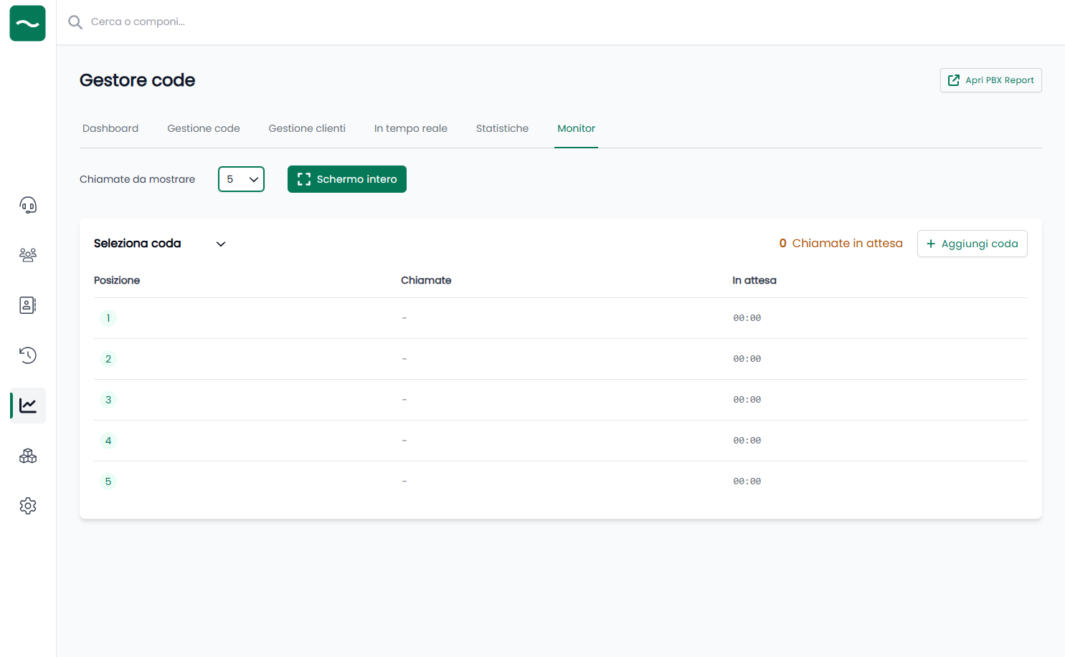Switch to the Gestione code tab
1065x657 pixels.
coord(204,128)
